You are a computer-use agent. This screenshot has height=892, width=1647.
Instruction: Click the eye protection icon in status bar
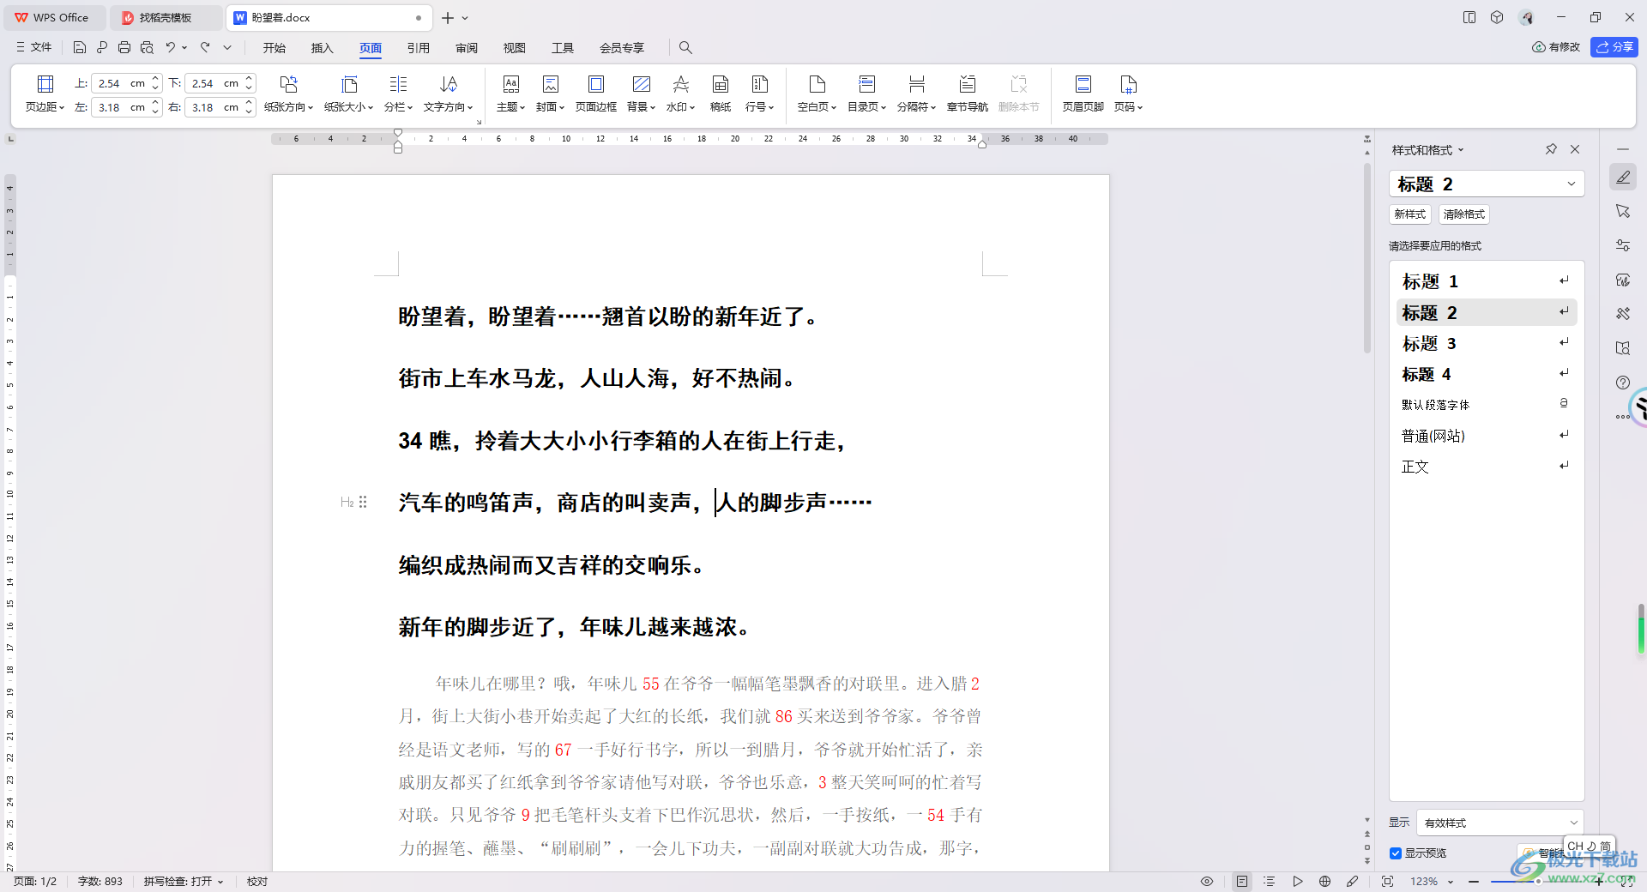[1207, 881]
